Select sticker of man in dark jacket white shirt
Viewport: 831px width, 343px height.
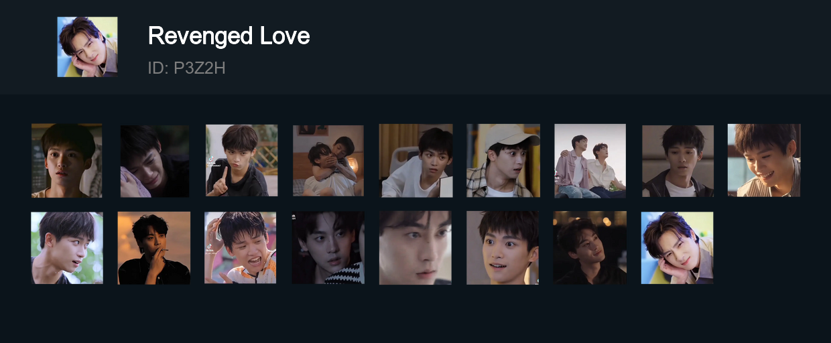click(x=678, y=161)
